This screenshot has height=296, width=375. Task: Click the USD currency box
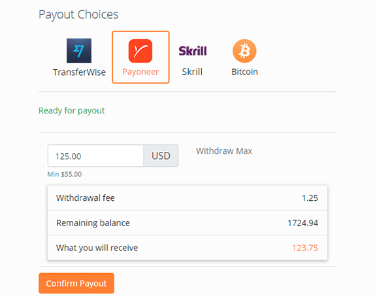[x=161, y=156]
